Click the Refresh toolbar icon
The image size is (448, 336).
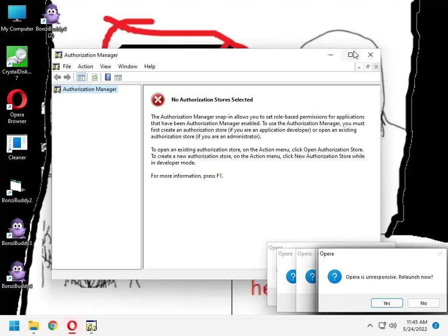click(94, 77)
